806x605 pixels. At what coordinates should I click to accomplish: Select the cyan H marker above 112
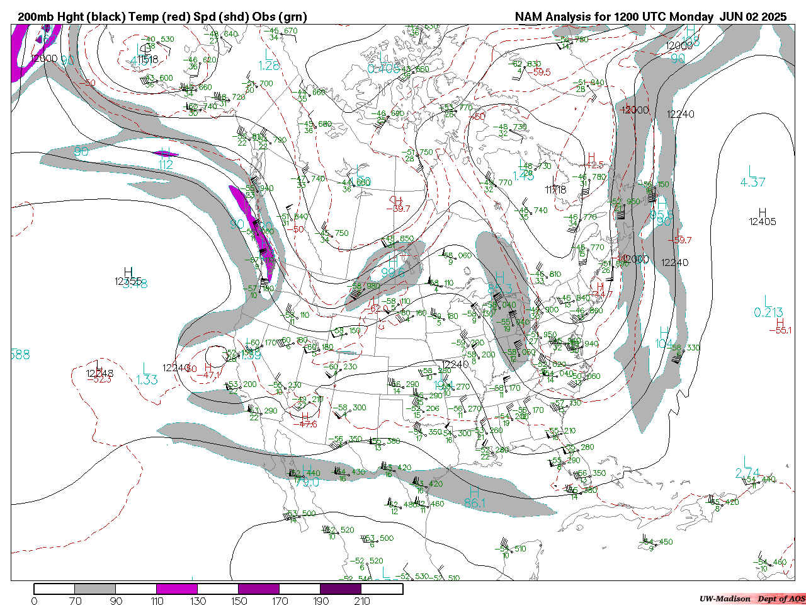pyautogui.click(x=166, y=153)
